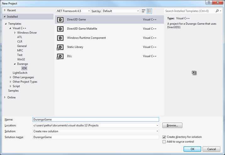Open the .NET Framework 4.5 dropdown
This screenshot has width=225, height=155.
[x=73, y=11]
